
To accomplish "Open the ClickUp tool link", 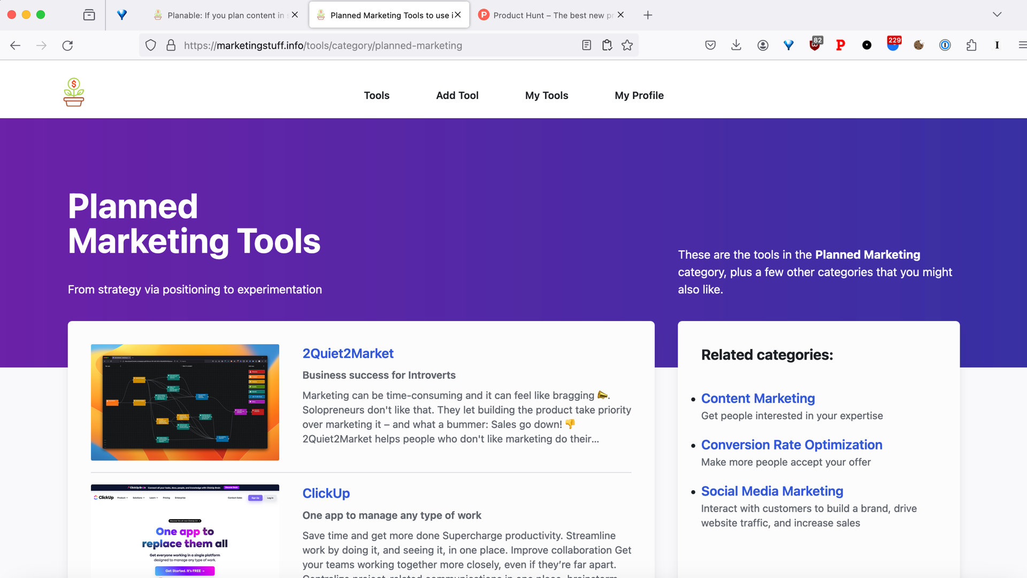I will (326, 493).
